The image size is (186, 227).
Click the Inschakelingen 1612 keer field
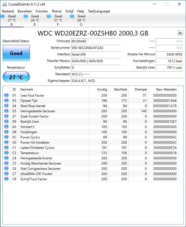(x=169, y=61)
